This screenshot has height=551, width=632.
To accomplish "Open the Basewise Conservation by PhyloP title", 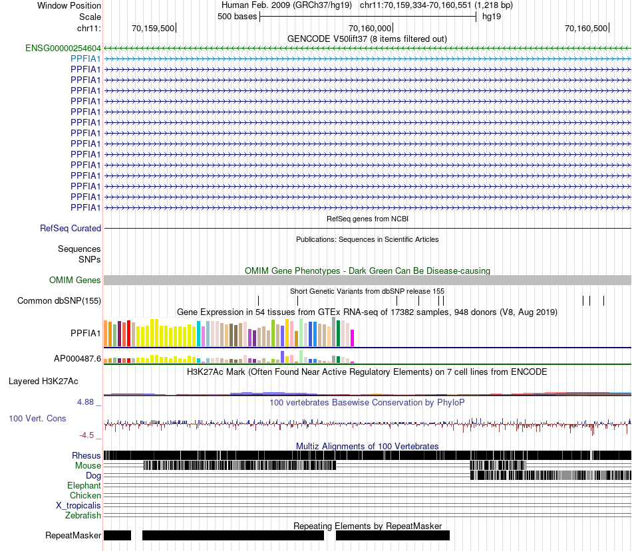I will 367,402.
